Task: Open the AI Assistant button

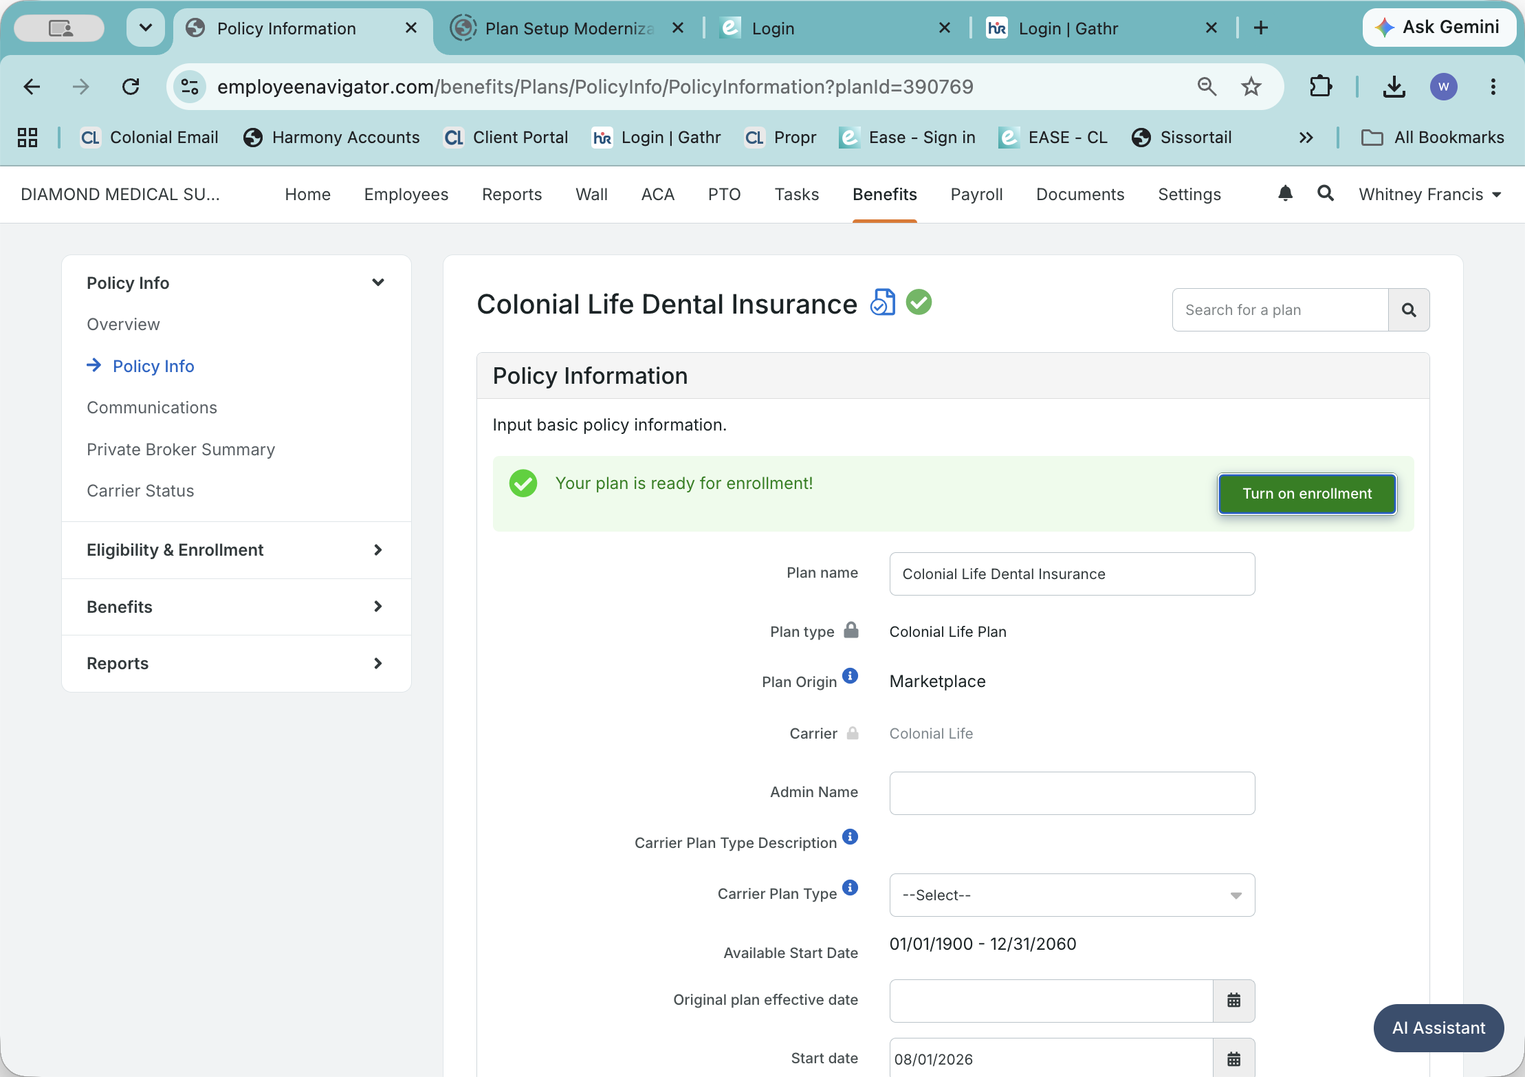Action: [x=1438, y=1028]
